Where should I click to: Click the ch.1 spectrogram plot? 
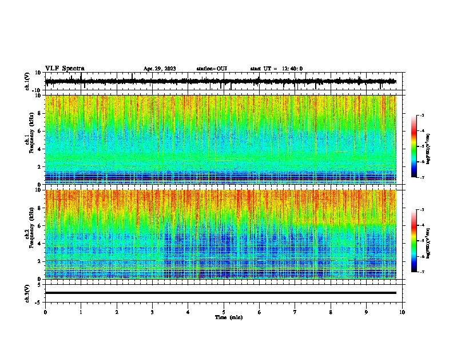click(x=221, y=140)
